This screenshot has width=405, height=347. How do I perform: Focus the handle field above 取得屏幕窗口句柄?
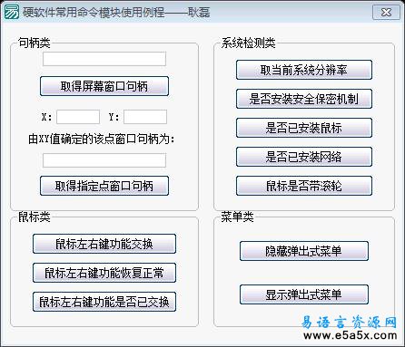[104, 59]
